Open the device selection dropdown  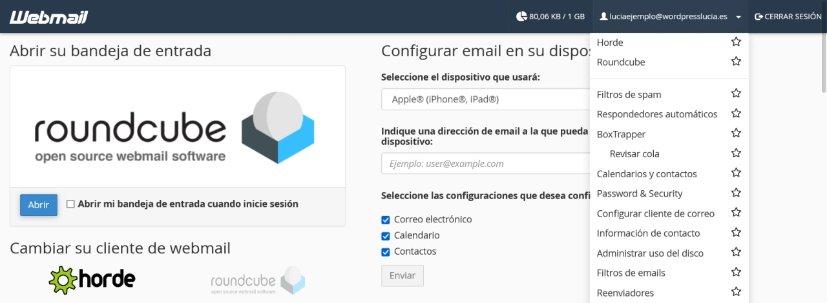(486, 99)
